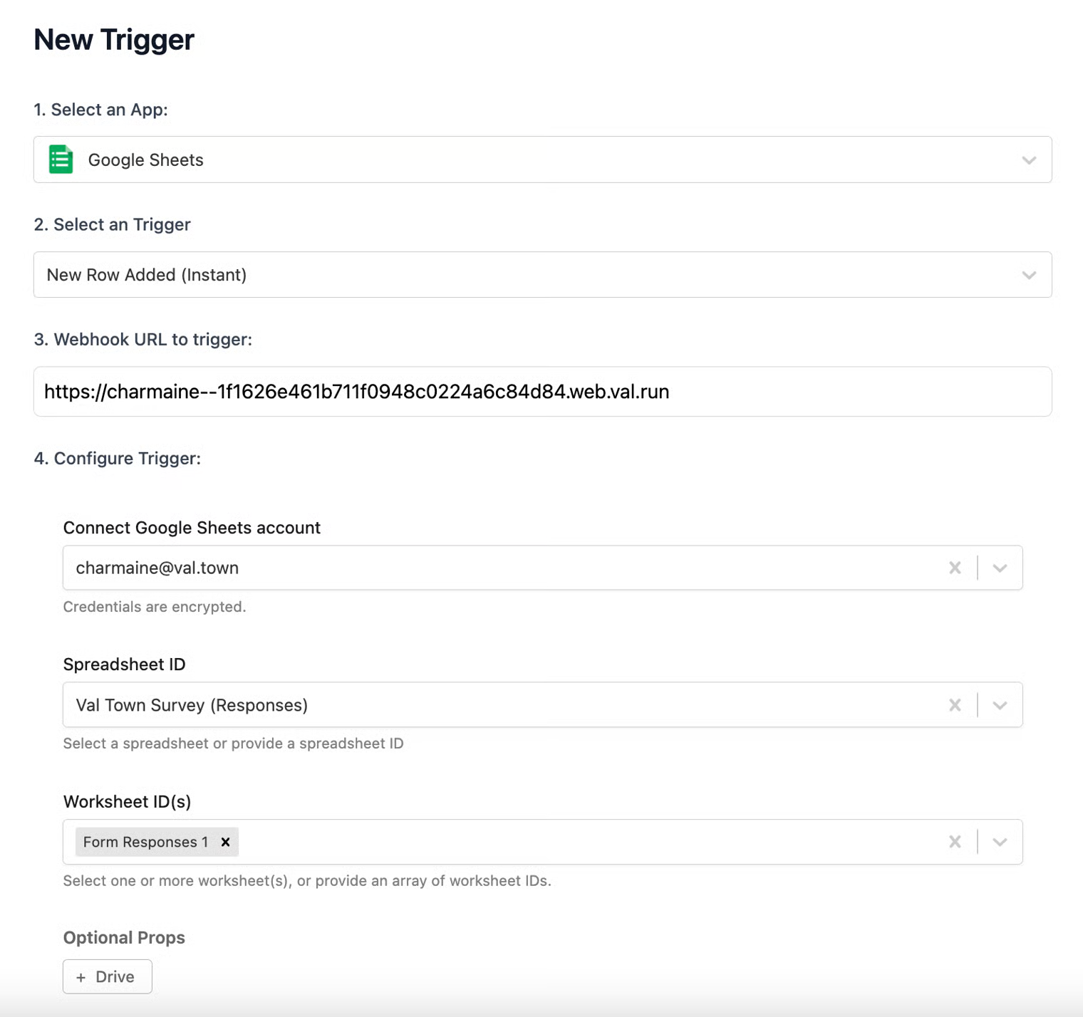
Task: Click the Val Town Survey (Responses) value
Action: [x=192, y=705]
